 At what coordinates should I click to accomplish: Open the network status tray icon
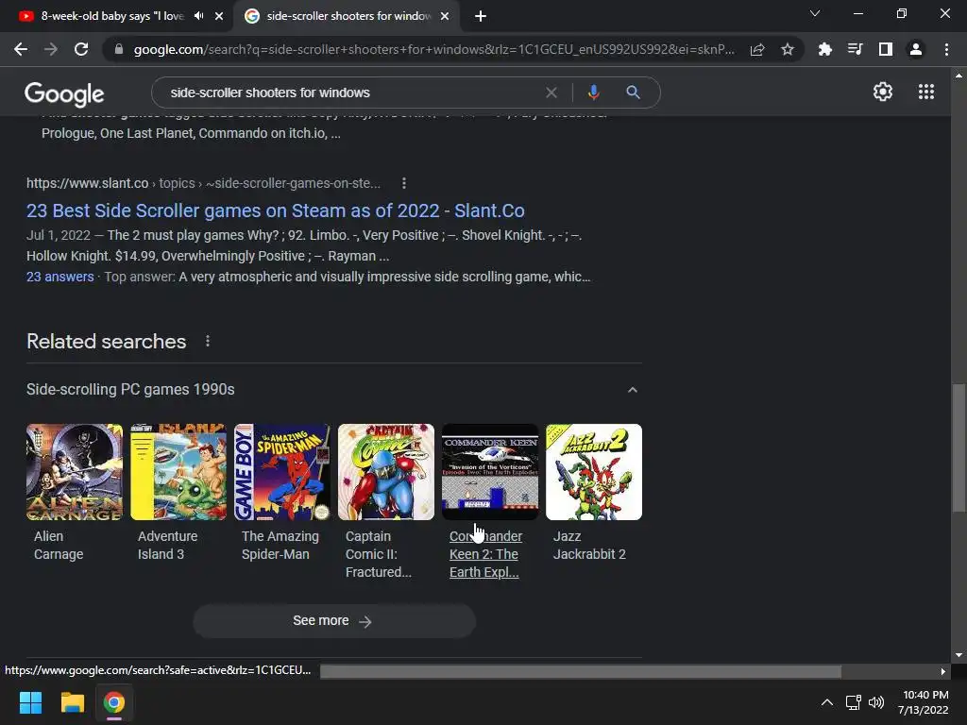pyautogui.click(x=853, y=702)
